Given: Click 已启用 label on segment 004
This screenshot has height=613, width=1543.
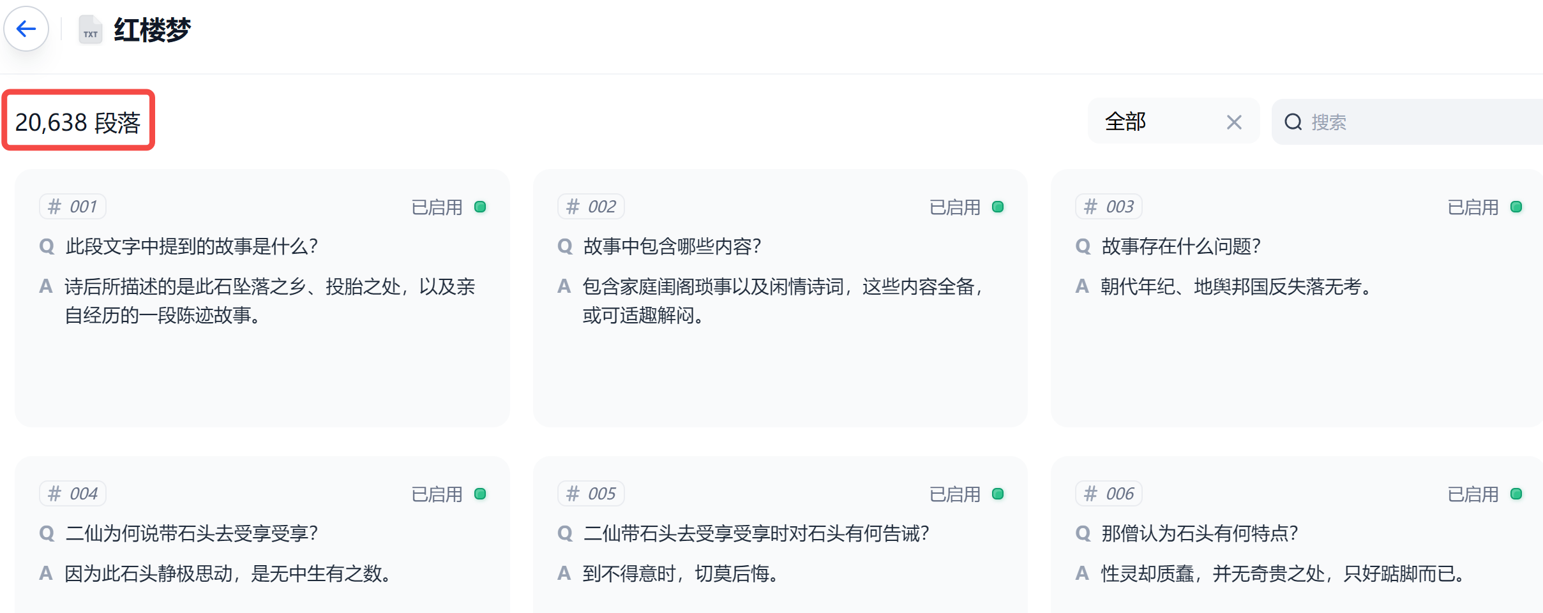Looking at the screenshot, I should tap(437, 494).
